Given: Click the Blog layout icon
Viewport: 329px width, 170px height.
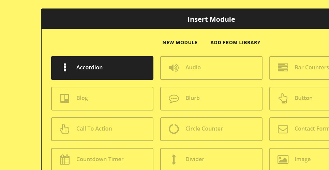Looking at the screenshot, I should pyautogui.click(x=65, y=98).
